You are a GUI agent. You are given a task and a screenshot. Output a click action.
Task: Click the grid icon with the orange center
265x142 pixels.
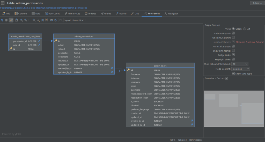47,20
